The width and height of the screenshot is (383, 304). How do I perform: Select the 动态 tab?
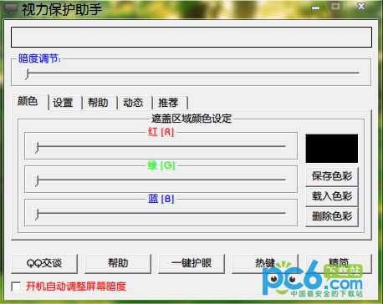click(134, 103)
